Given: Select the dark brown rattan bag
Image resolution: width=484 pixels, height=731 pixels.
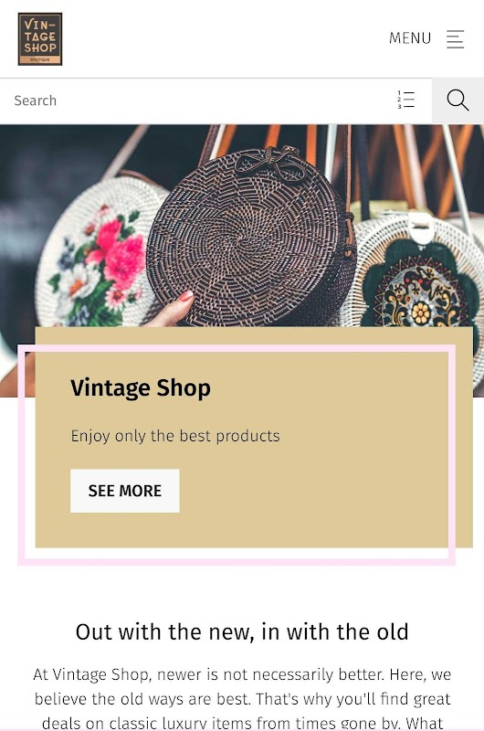Looking at the screenshot, I should click(x=251, y=238).
